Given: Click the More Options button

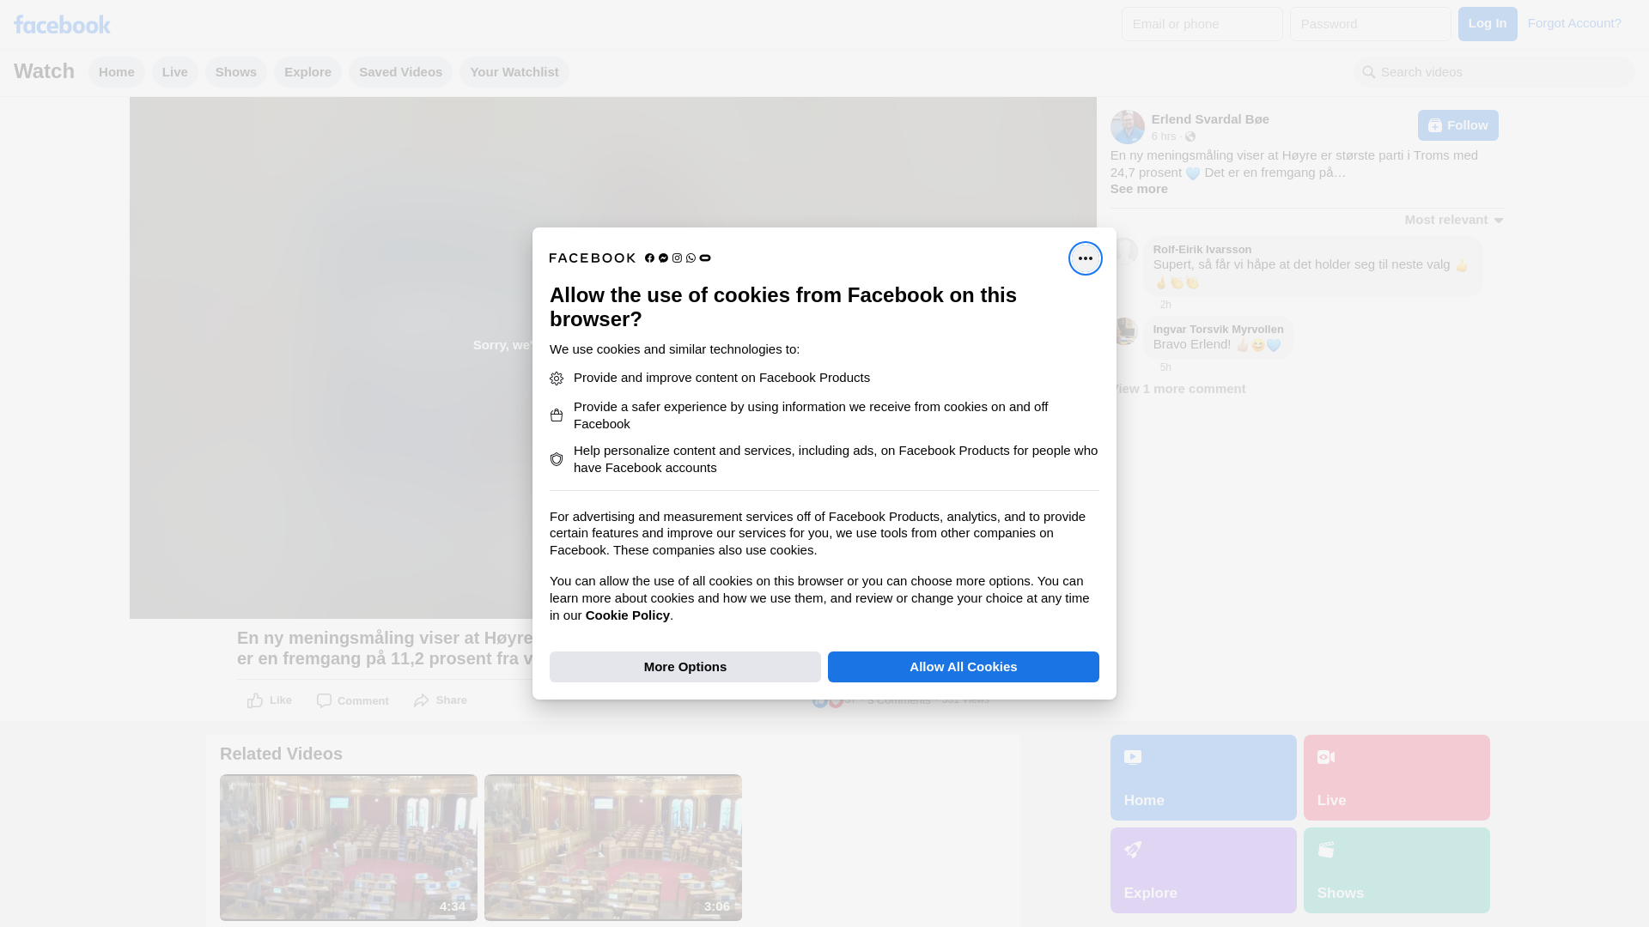Looking at the screenshot, I should click(x=685, y=667).
